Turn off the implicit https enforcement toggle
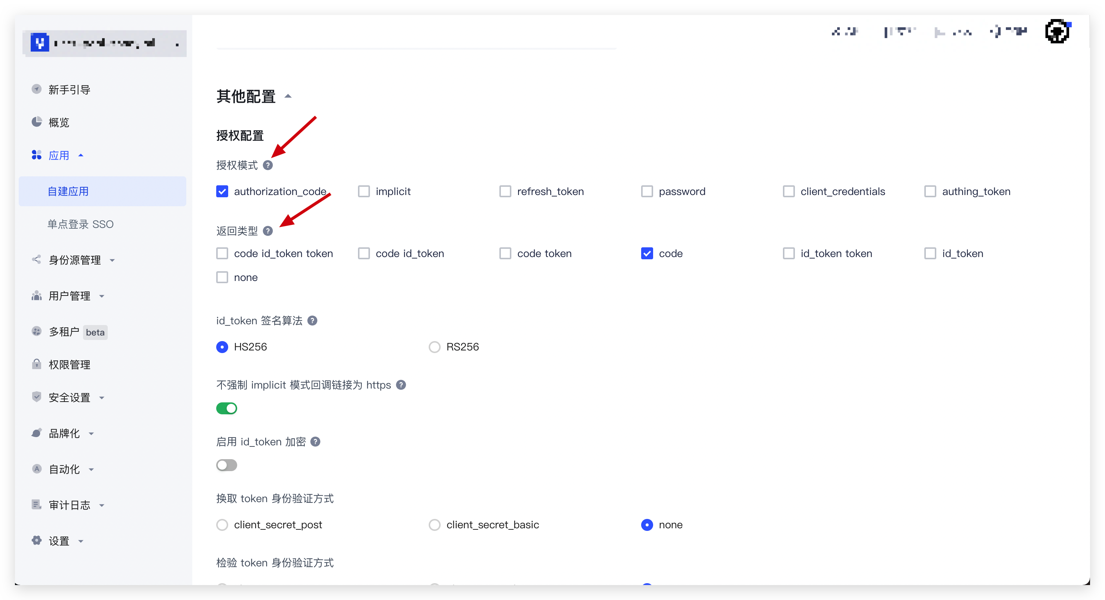Image resolution: width=1105 pixels, height=600 pixels. pyautogui.click(x=227, y=408)
